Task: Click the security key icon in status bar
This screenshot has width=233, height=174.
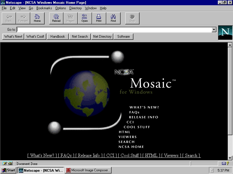Action: coord(8,164)
